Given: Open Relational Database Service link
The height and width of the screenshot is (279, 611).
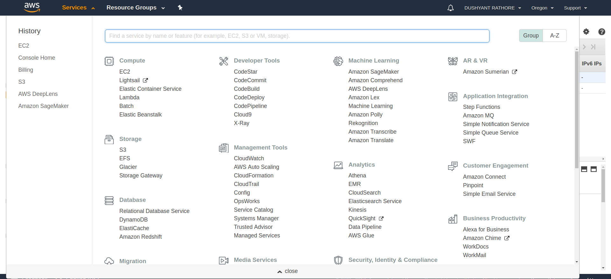Looking at the screenshot, I should pyautogui.click(x=154, y=211).
